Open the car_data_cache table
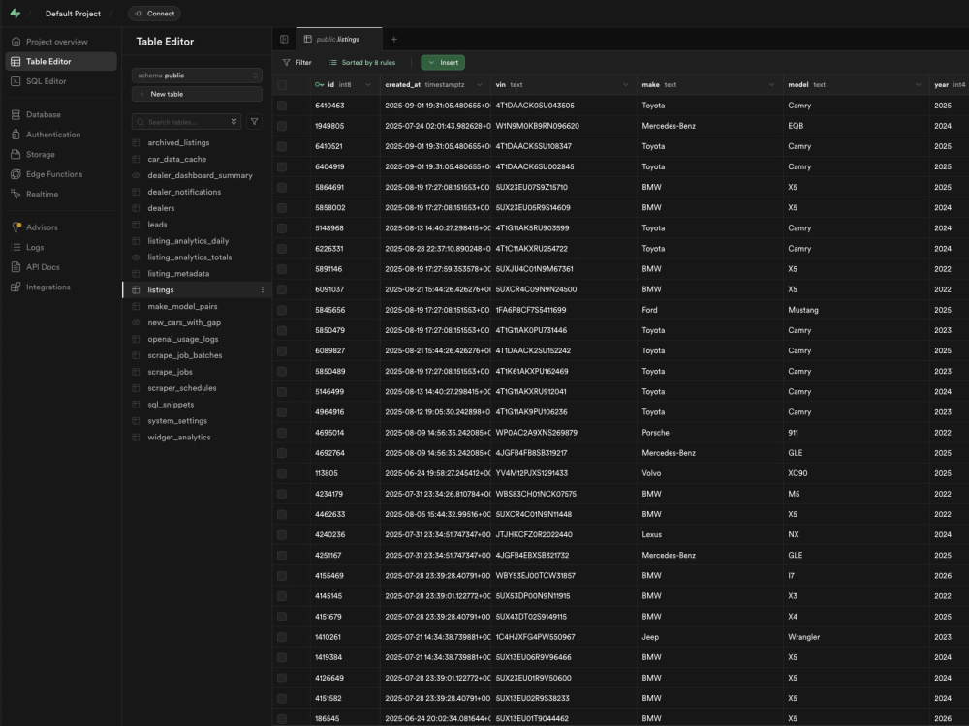969x726 pixels. pyautogui.click(x=176, y=160)
